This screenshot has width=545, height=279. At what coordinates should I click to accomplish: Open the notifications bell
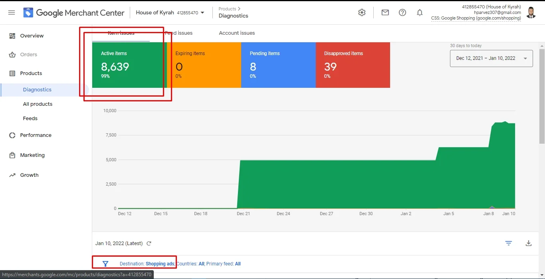(x=420, y=13)
